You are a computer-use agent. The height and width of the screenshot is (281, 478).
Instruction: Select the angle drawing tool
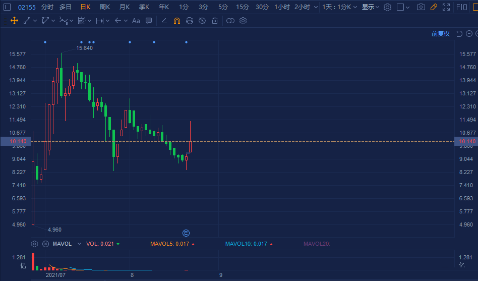pyautogui.click(x=164, y=21)
